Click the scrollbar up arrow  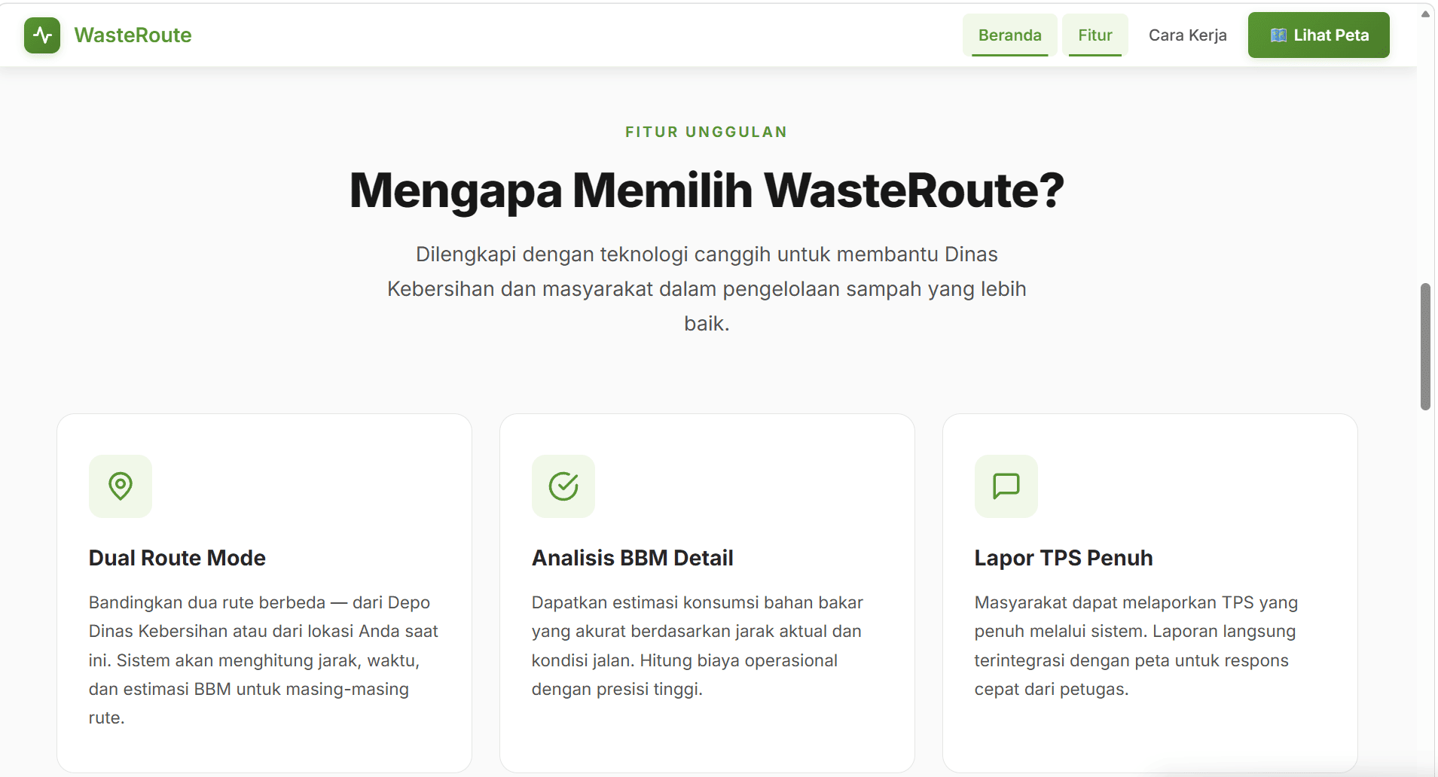(x=1425, y=14)
